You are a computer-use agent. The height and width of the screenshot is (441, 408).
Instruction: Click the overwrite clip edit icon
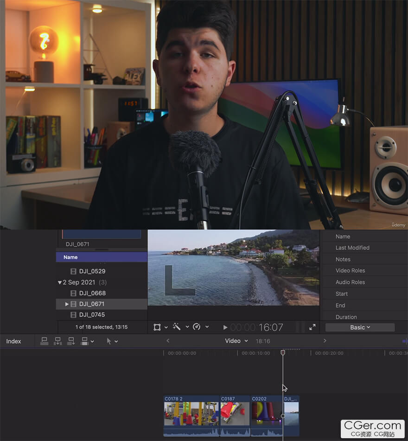(x=84, y=341)
